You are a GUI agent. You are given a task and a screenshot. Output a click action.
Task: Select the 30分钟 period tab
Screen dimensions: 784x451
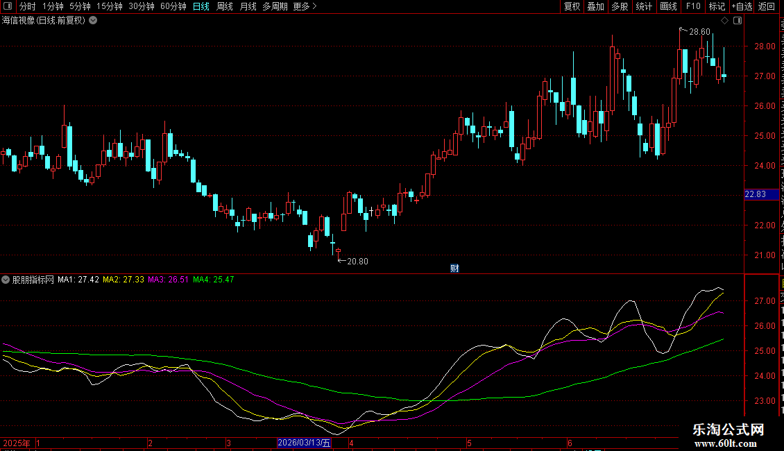(x=141, y=6)
